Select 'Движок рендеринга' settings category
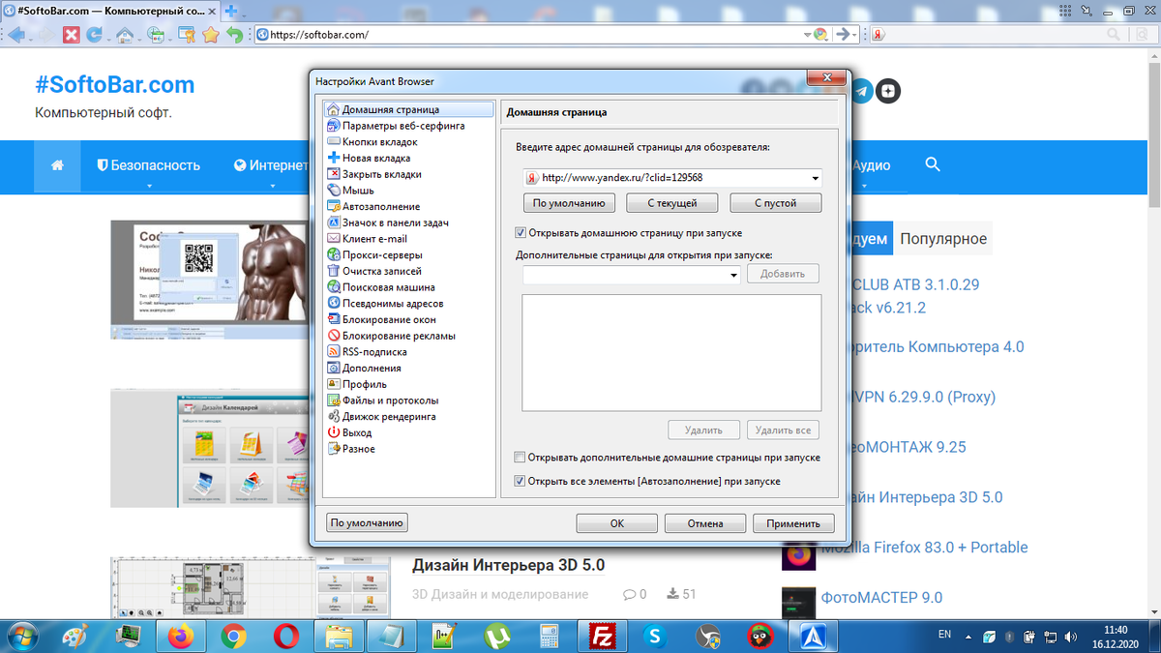1161x653 pixels. (389, 416)
